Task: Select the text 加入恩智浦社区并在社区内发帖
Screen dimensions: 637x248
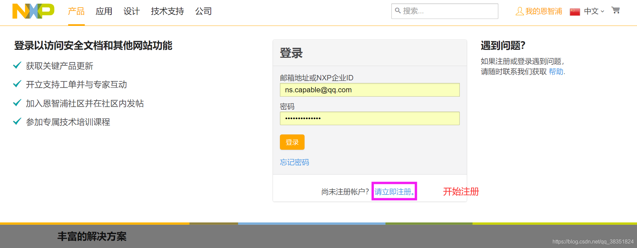Action: click(85, 103)
